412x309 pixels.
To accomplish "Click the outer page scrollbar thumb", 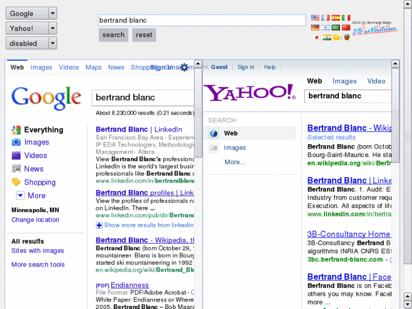I will [x=408, y=136].
